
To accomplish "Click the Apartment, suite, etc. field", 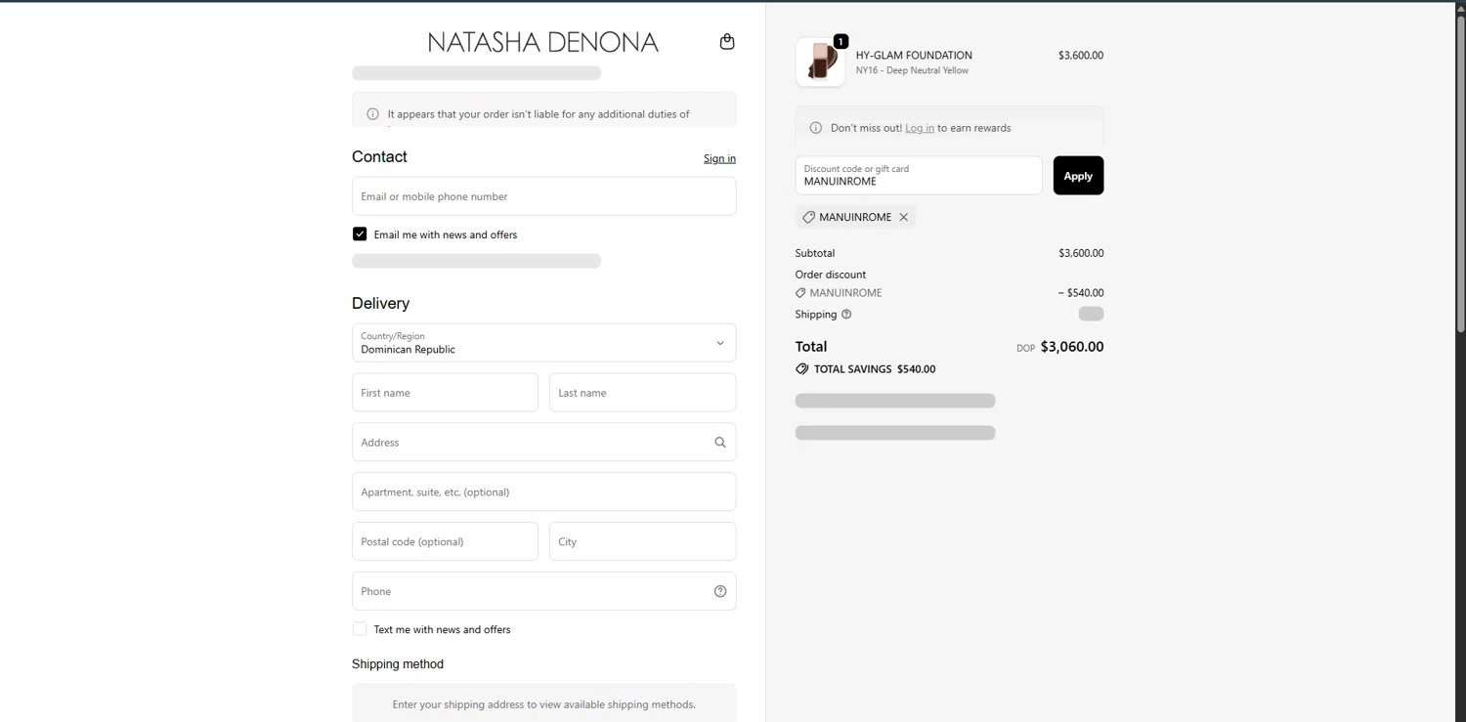I will (543, 492).
